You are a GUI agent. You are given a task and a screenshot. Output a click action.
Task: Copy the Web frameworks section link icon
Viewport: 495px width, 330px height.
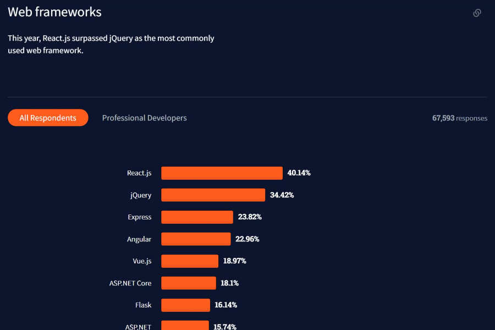[477, 13]
